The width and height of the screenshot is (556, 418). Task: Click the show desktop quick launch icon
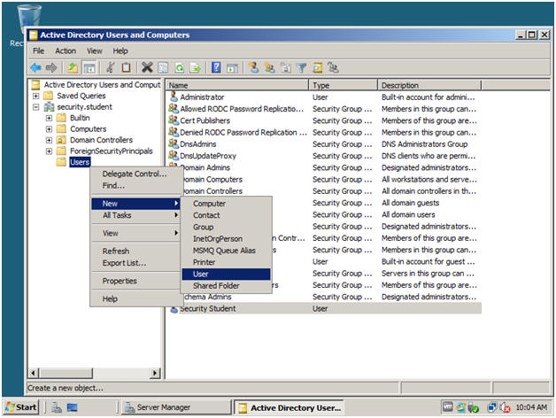coord(72,407)
